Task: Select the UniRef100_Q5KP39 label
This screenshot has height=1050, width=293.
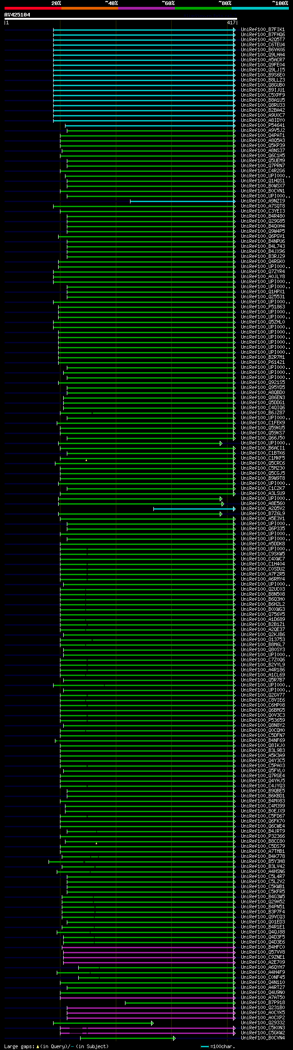Action: (x=263, y=146)
